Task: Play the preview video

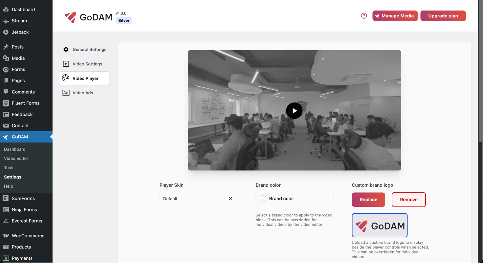Action: [x=294, y=110]
